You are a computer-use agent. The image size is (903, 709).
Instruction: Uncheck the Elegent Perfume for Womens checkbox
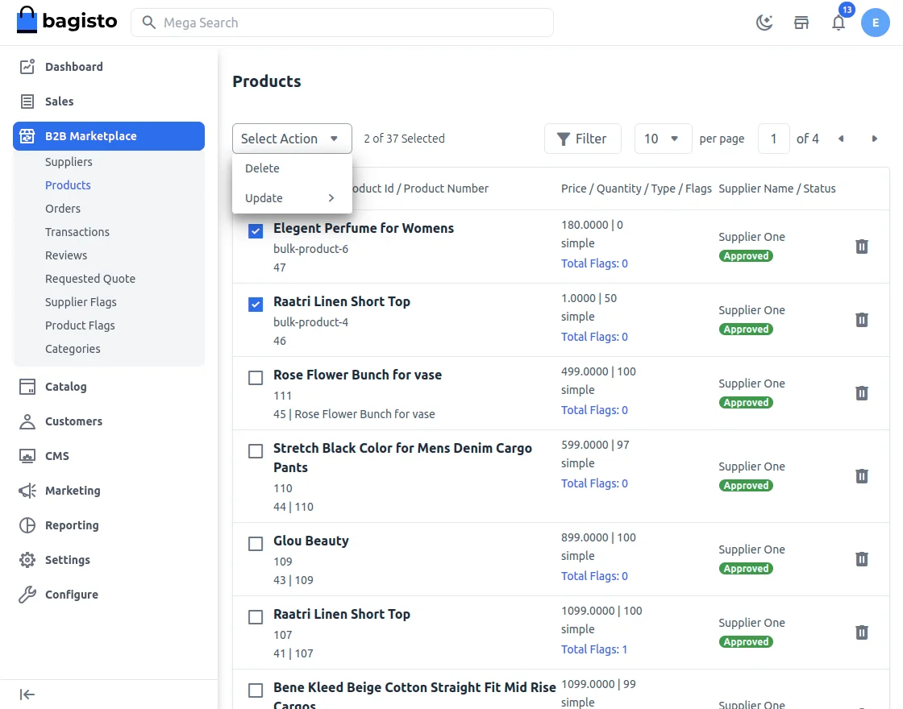(255, 230)
